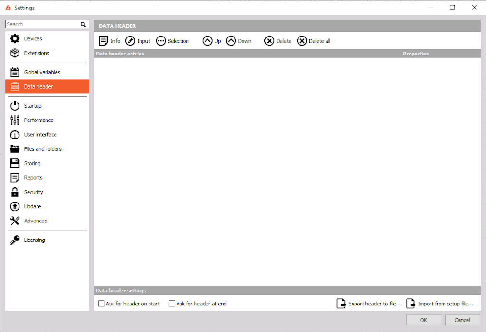This screenshot has height=332, width=486.
Task: Go to User interface label
Action: 40,135
